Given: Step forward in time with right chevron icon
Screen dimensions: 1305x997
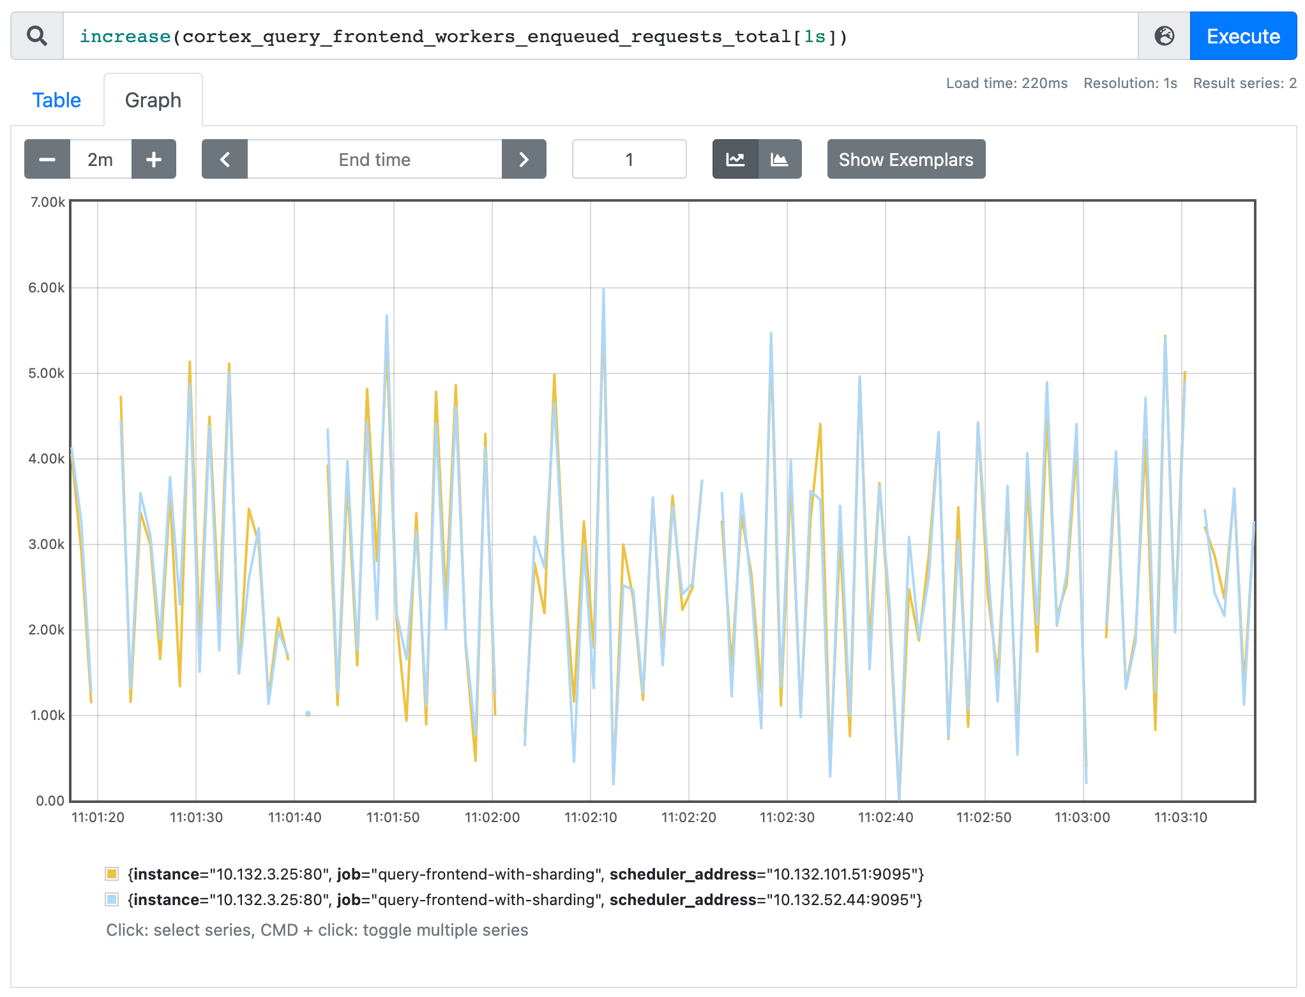Looking at the screenshot, I should pos(524,159).
